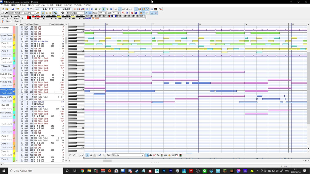Click the green color strip of (Piano 2)

click(14, 53)
